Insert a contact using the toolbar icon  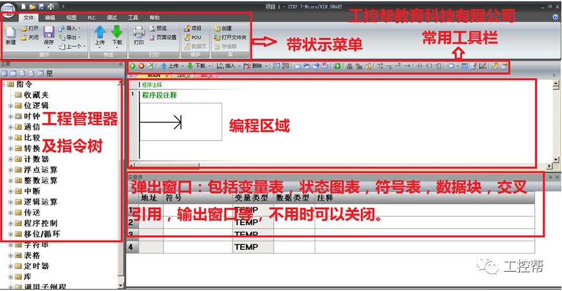click(420, 66)
